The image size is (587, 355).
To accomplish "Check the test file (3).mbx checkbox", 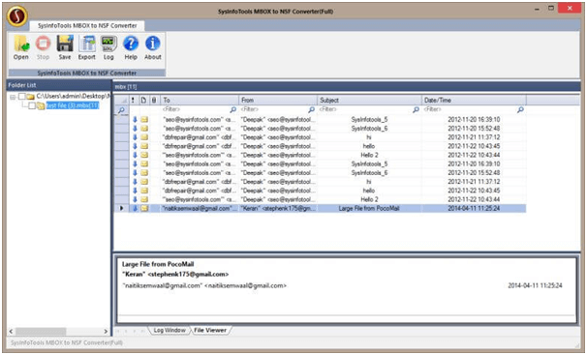I will (32, 106).
